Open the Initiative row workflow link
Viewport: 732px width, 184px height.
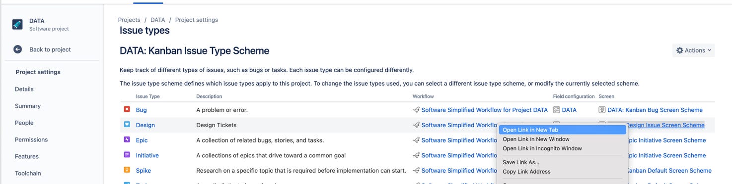(460, 155)
